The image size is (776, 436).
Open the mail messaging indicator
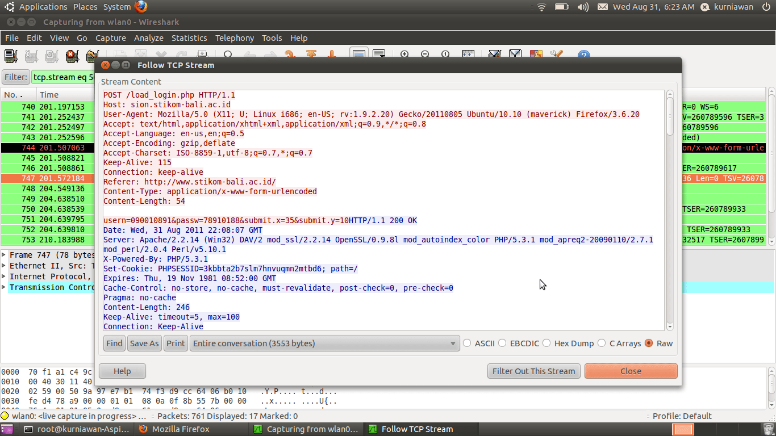pos(603,7)
